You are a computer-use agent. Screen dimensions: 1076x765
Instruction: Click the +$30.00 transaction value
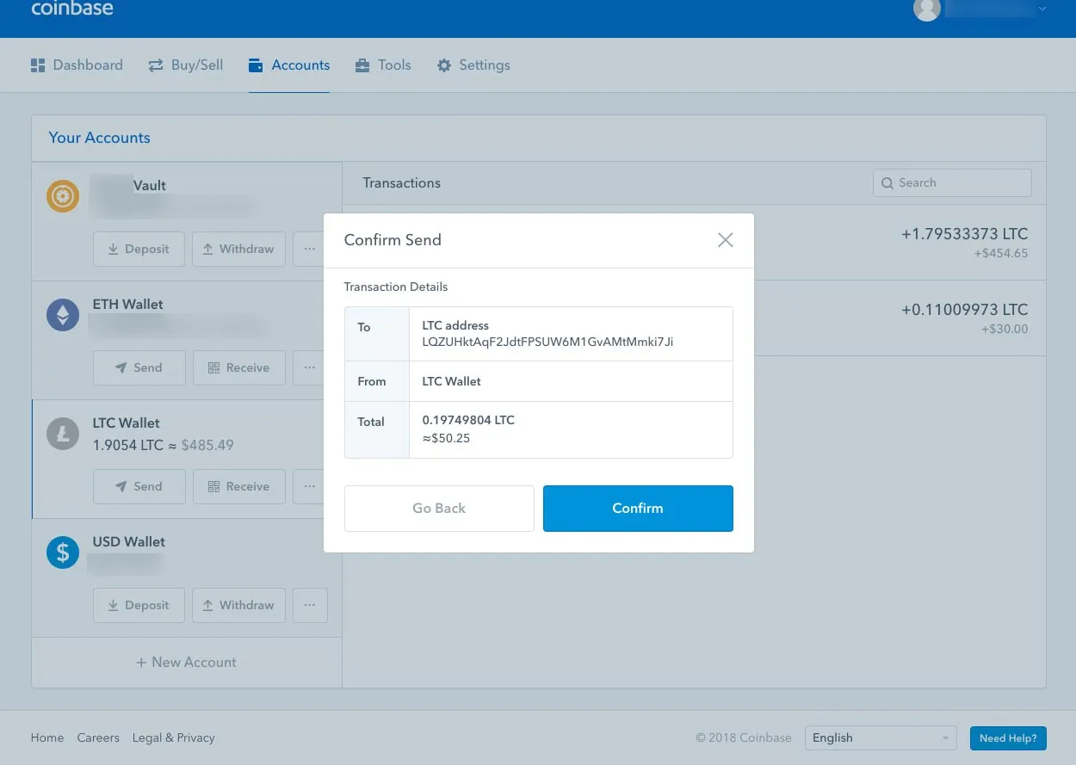tap(1005, 330)
